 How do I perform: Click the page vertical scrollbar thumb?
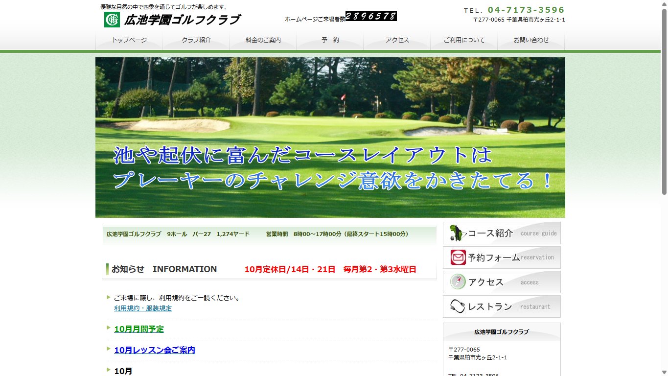coord(664,102)
